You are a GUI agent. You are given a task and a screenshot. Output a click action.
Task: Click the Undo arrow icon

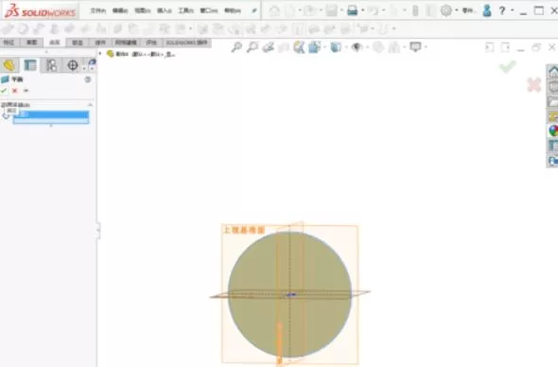click(x=373, y=10)
